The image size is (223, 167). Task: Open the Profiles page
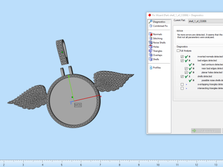155,68
